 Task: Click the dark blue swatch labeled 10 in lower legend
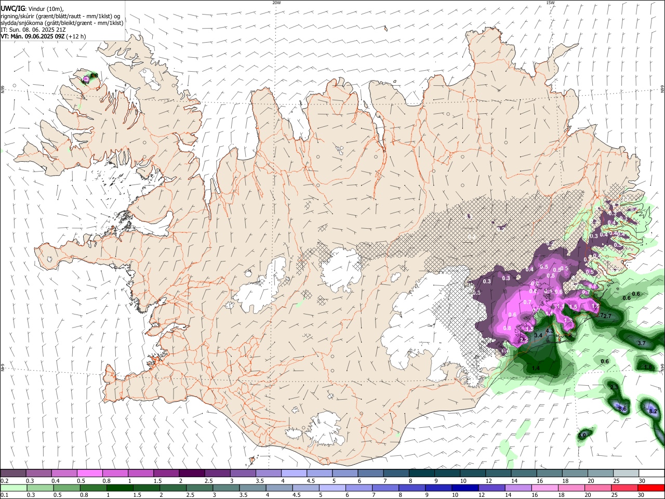(x=464, y=488)
